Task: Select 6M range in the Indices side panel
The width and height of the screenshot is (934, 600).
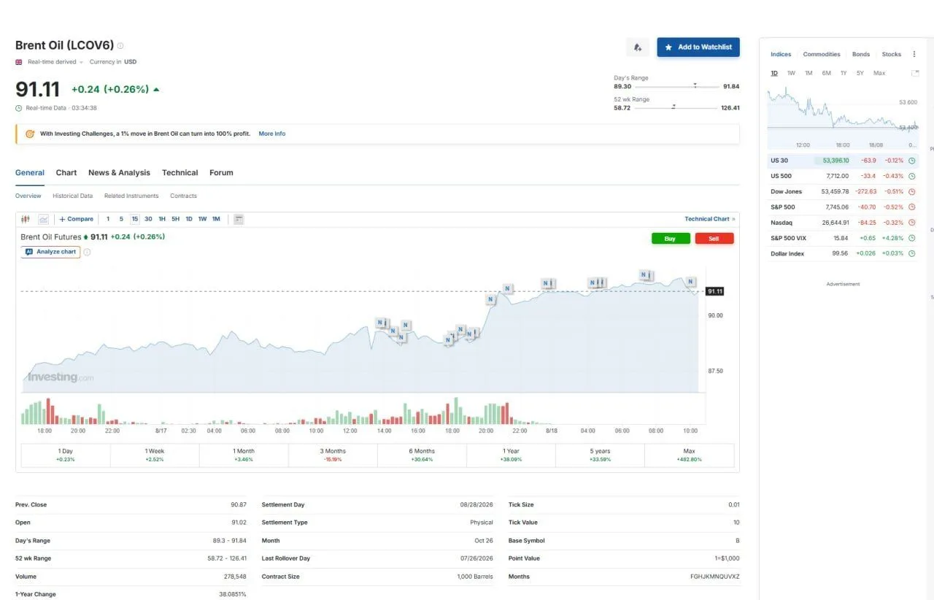Action: pyautogui.click(x=826, y=73)
